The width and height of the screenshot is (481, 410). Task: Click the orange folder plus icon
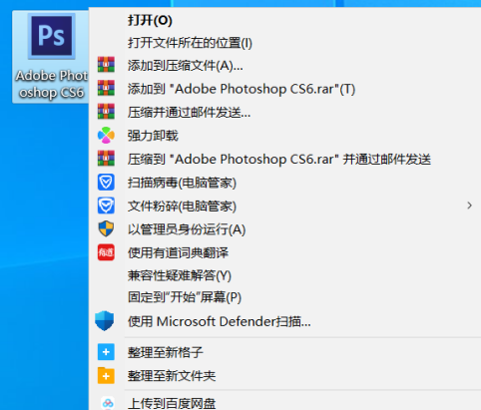coord(106,376)
